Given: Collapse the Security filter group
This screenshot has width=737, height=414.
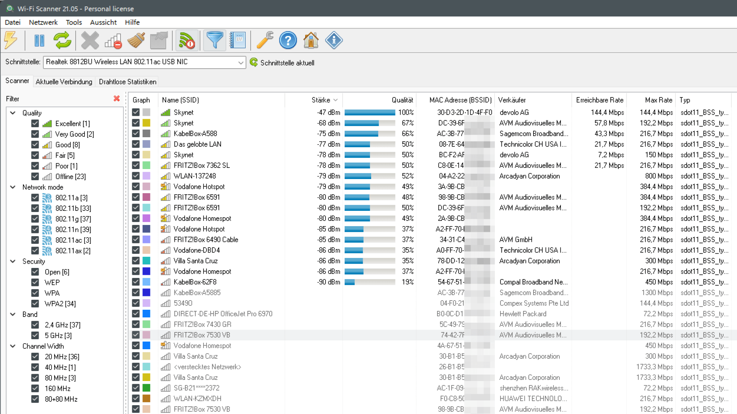Looking at the screenshot, I should 13,261.
